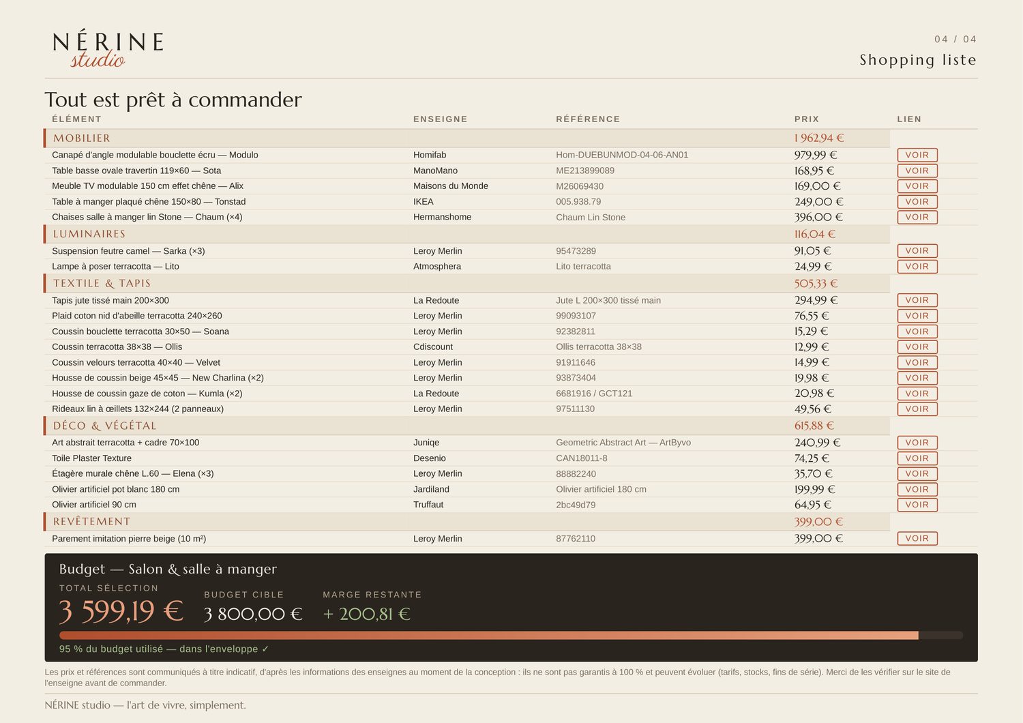The height and width of the screenshot is (723, 1023).
Task: Click the Shopping liste page title
Action: 918,60
